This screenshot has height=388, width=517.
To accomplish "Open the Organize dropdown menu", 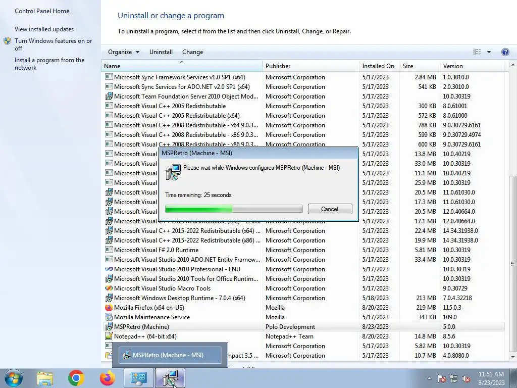I will [x=124, y=52].
